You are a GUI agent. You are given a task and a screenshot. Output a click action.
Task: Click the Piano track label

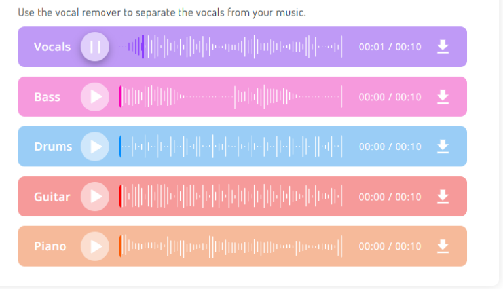click(x=50, y=246)
